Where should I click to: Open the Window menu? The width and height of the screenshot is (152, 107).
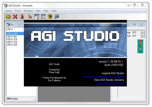coord(28,11)
